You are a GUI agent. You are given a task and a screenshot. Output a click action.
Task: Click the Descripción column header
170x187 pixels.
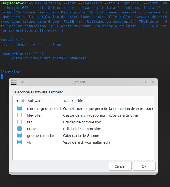[x=73, y=101]
